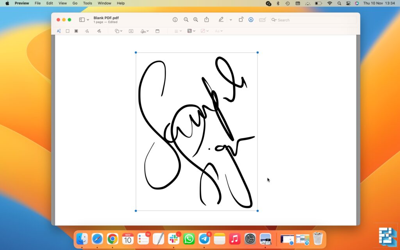400x250 pixels.
Task: Expand the Shape Style dropdown
Action: [x=177, y=31]
